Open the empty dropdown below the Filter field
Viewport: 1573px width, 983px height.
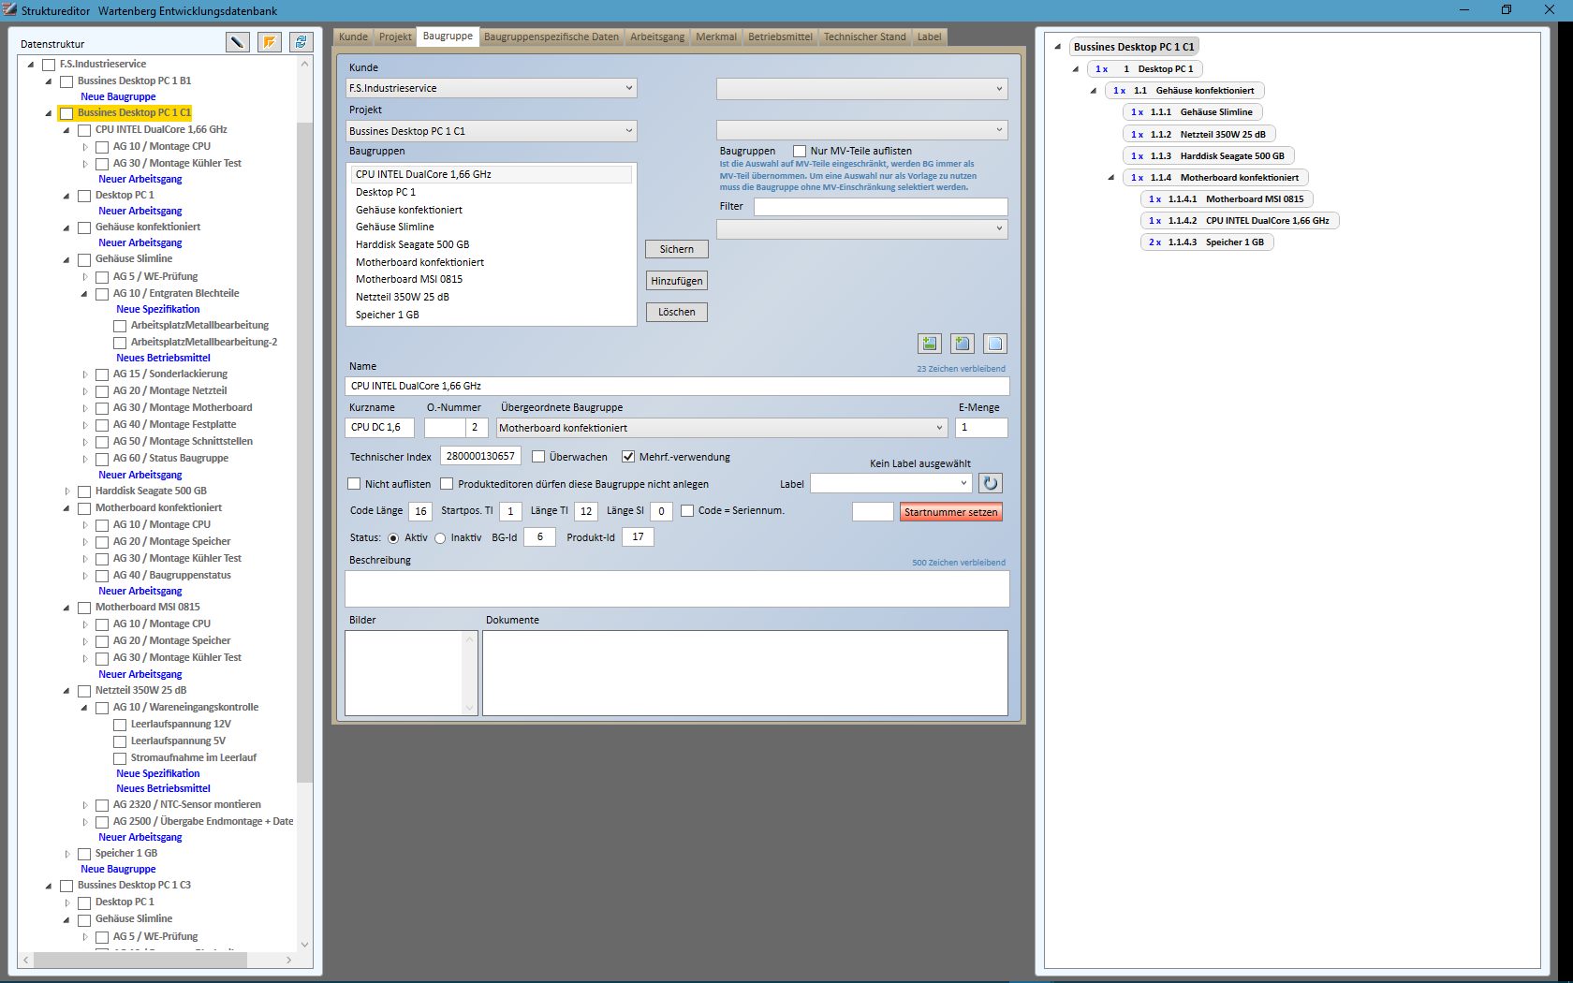pos(861,228)
